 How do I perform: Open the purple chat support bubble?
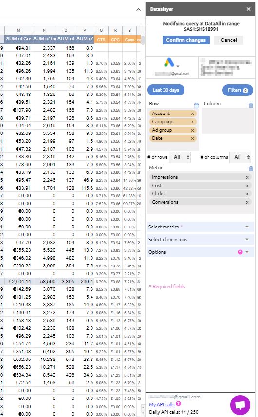[240, 405]
